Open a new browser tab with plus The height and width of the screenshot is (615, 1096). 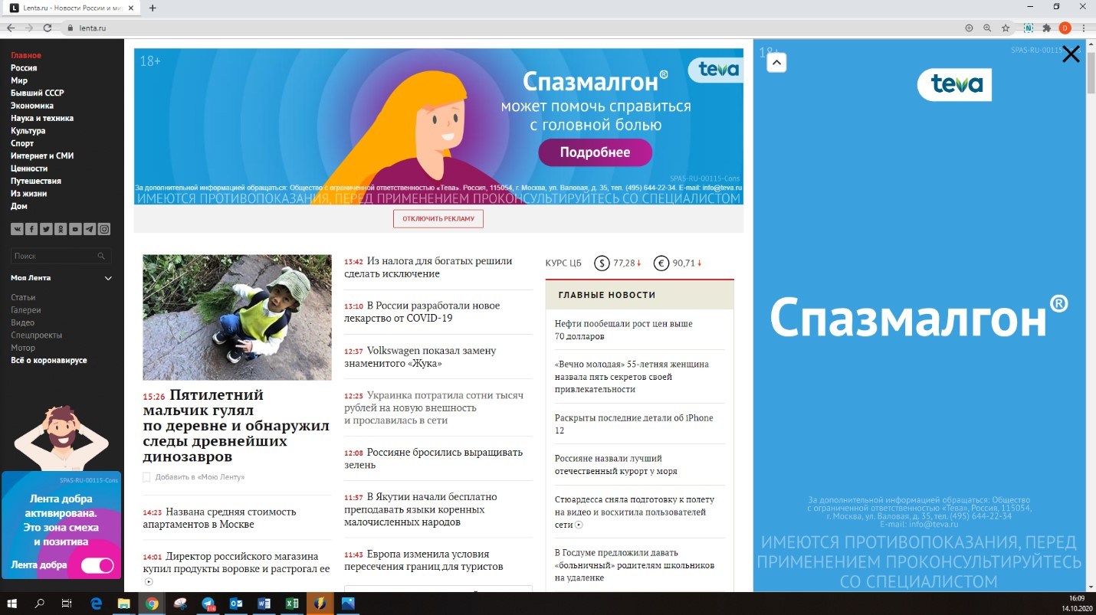[x=153, y=8]
